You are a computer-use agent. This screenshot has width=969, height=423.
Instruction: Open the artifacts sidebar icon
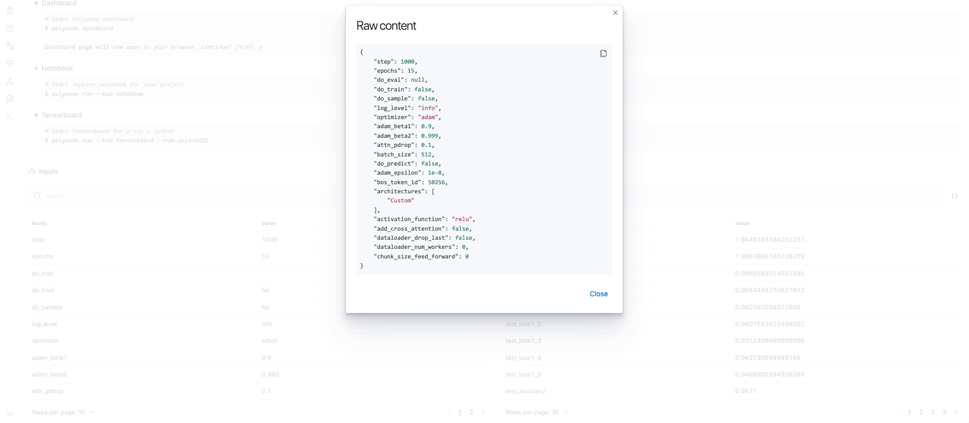tap(10, 46)
